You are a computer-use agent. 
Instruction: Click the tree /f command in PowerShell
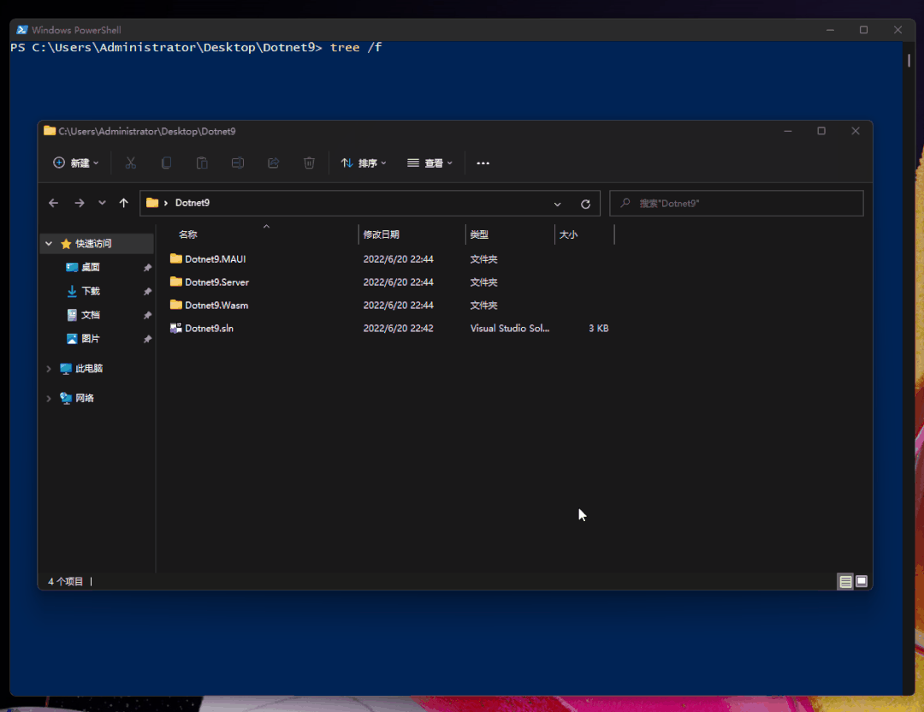356,47
